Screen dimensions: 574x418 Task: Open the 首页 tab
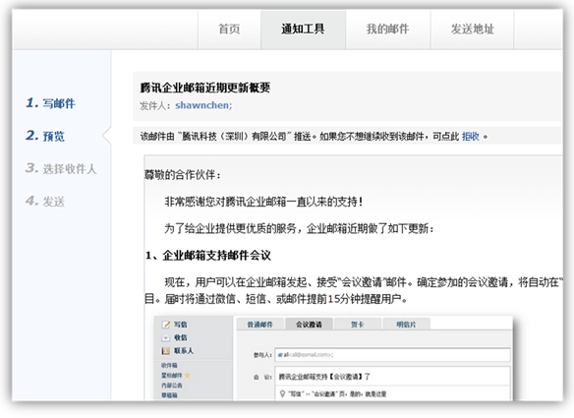tap(229, 29)
